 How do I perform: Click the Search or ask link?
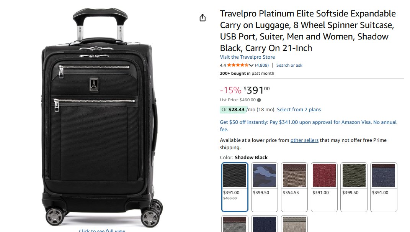pos(289,65)
